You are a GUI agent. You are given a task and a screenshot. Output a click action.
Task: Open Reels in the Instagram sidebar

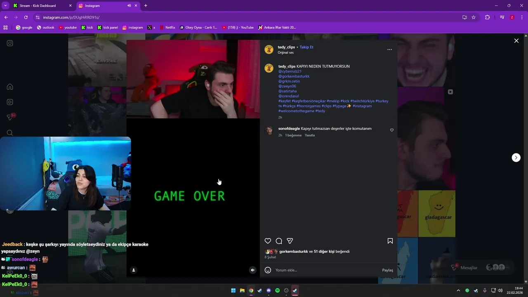10,102
